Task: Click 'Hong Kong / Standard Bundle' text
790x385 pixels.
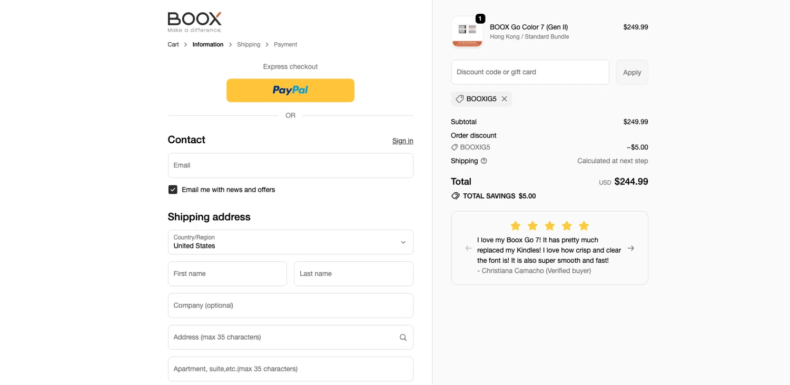Action: pos(529,37)
